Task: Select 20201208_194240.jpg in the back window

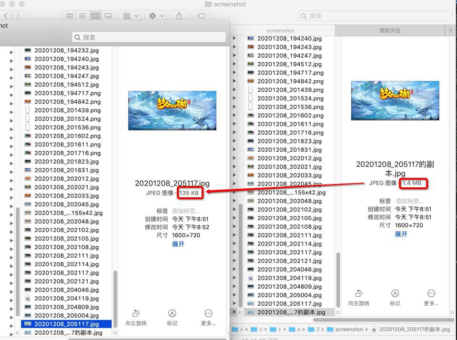Action: 289,39
